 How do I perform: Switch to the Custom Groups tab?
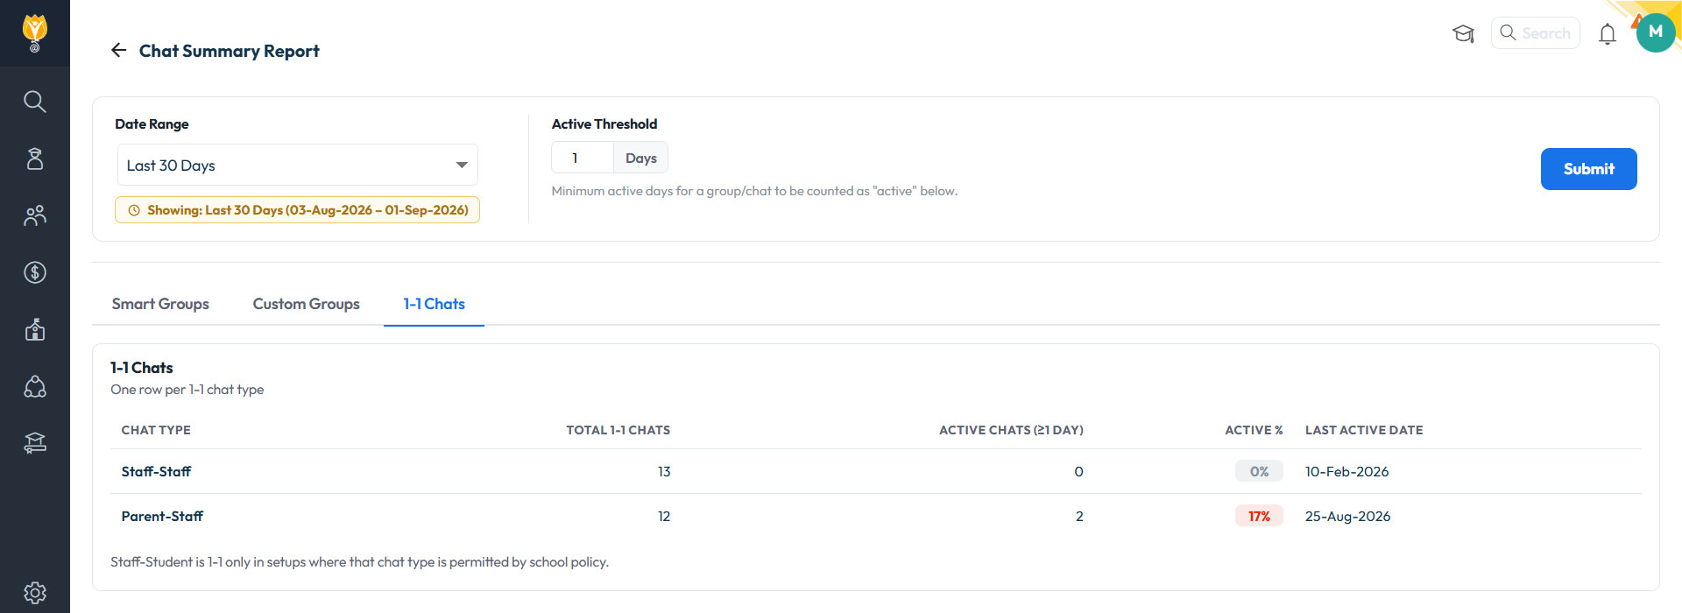click(307, 304)
